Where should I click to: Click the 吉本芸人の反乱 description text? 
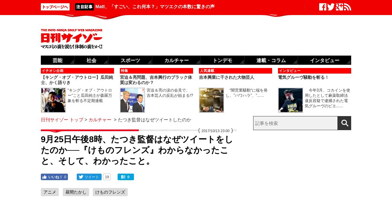(170, 93)
